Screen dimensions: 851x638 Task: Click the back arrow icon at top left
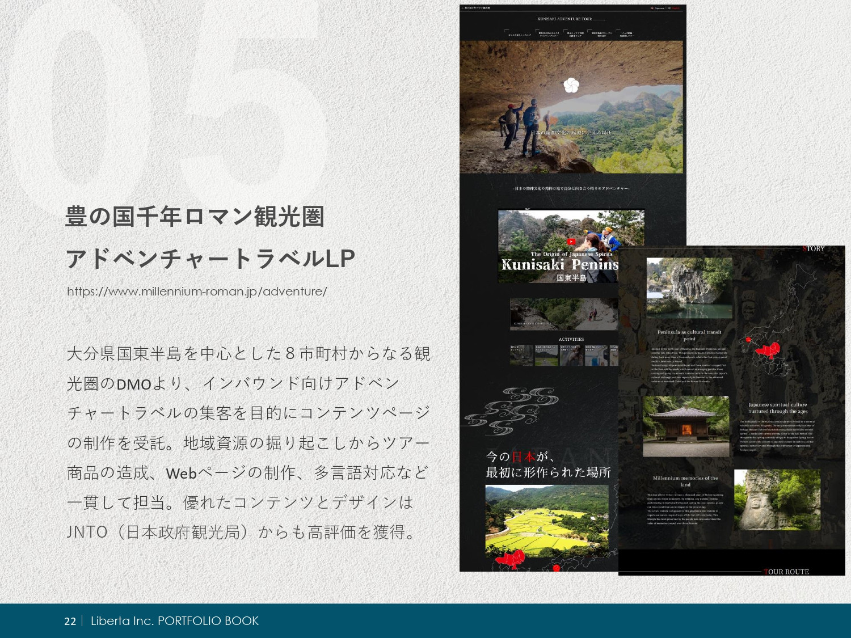(x=462, y=8)
